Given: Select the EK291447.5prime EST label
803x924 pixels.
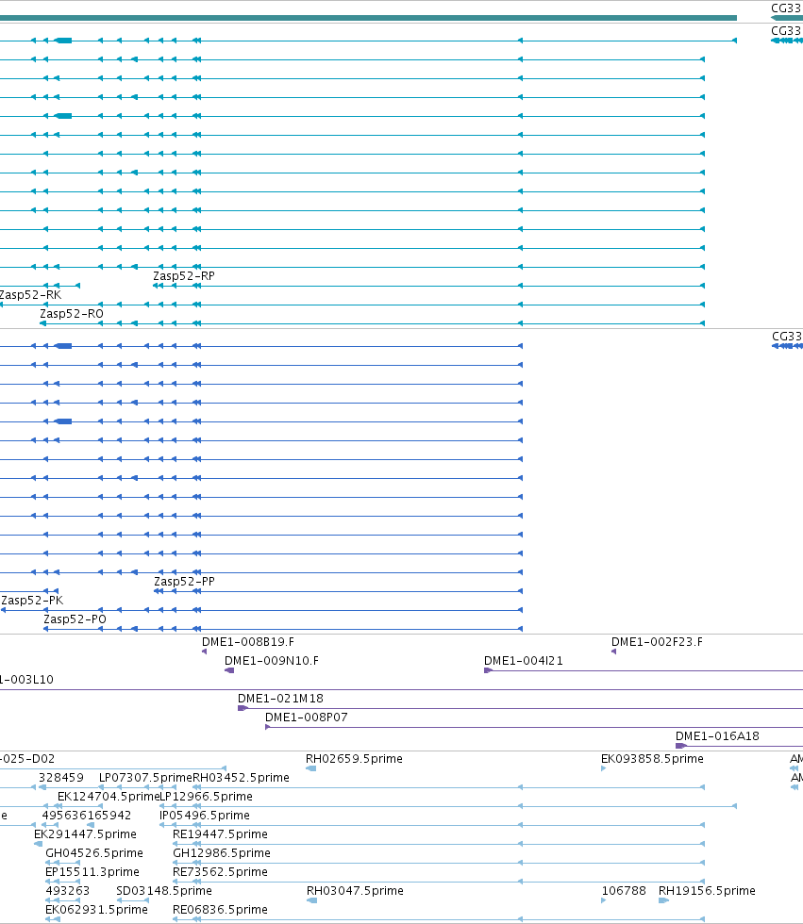Looking at the screenshot, I should click(86, 833).
